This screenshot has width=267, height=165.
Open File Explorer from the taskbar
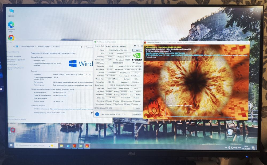tap(62, 146)
